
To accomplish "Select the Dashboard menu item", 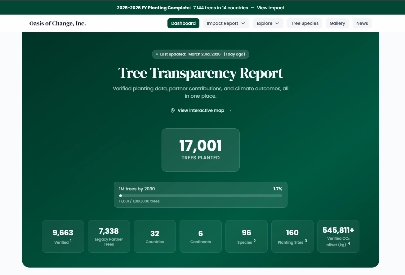I will click(183, 23).
